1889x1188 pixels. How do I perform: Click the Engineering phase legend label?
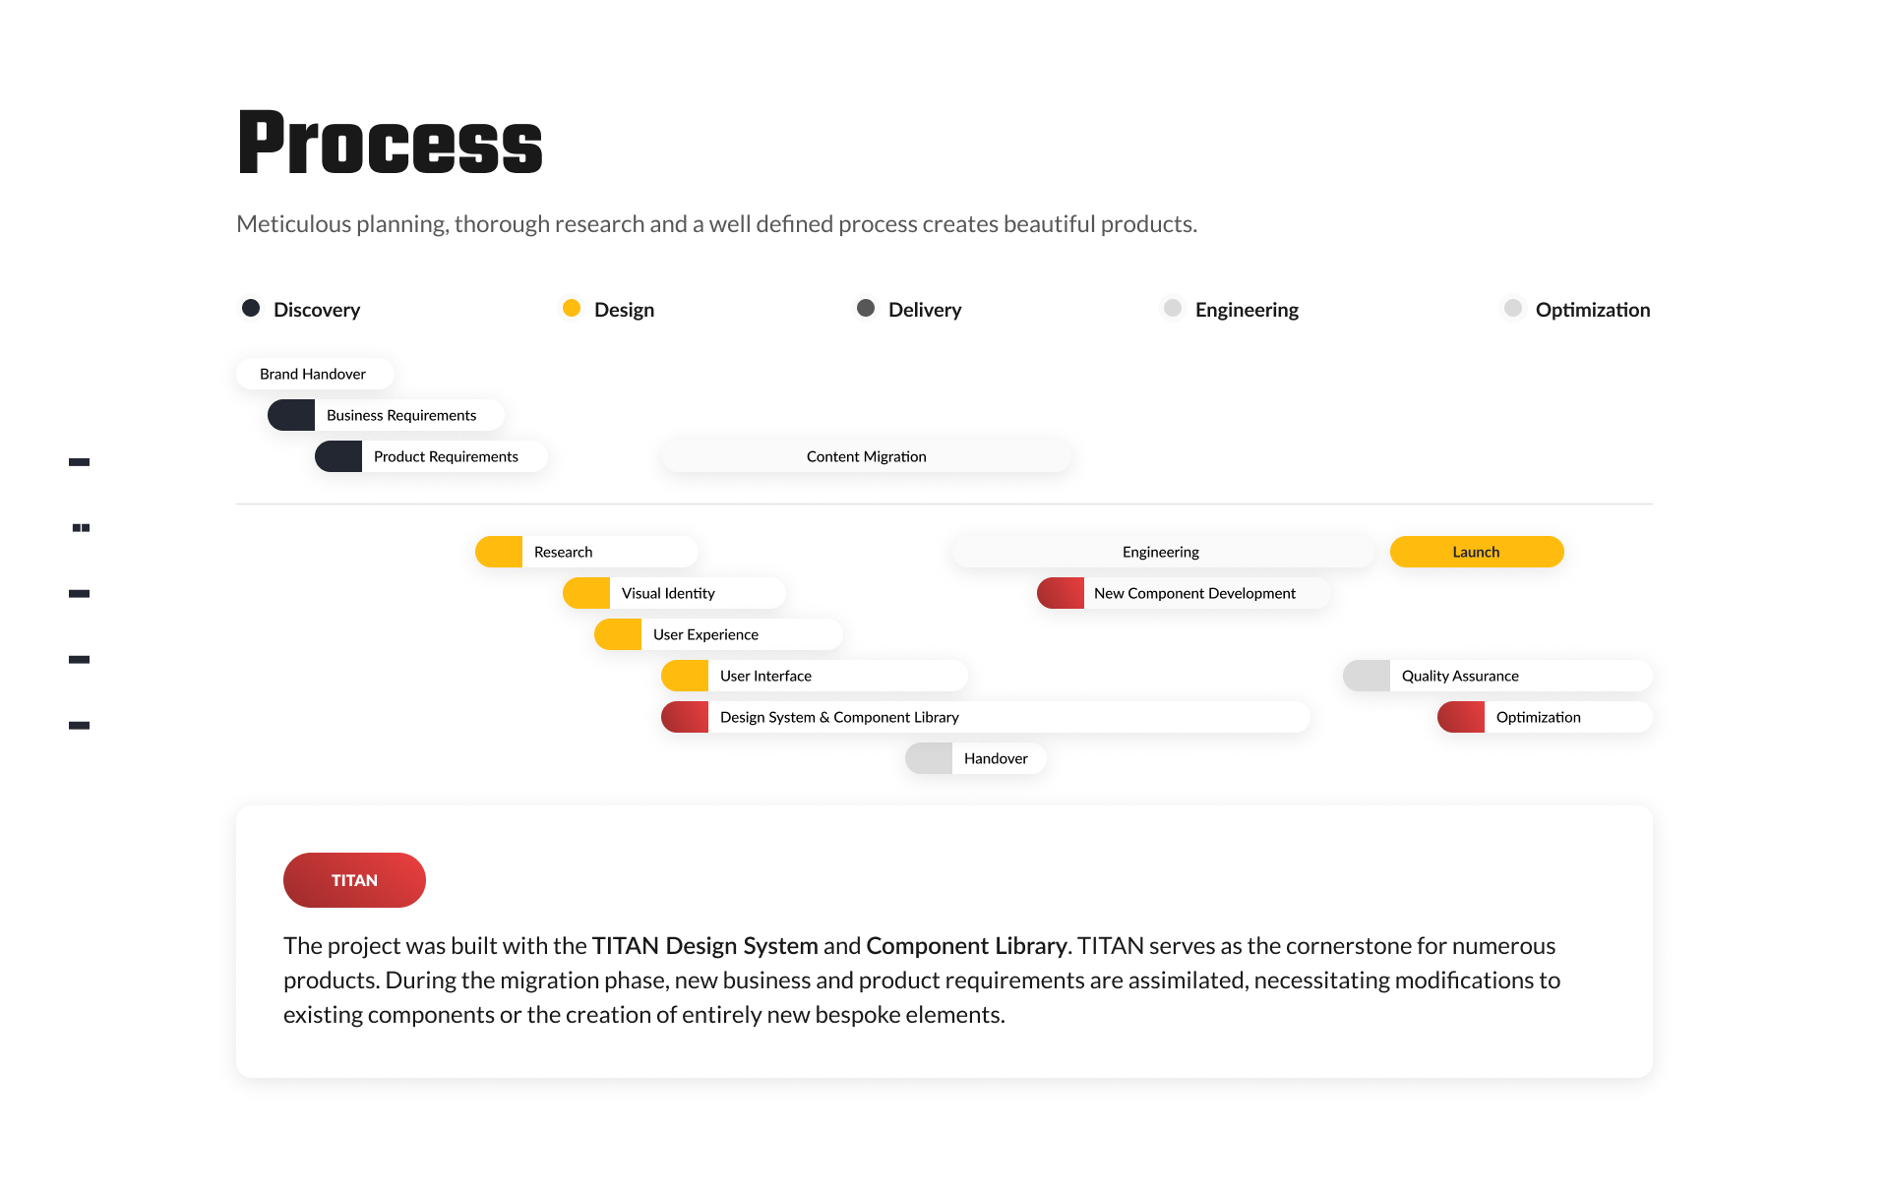[x=1247, y=310]
